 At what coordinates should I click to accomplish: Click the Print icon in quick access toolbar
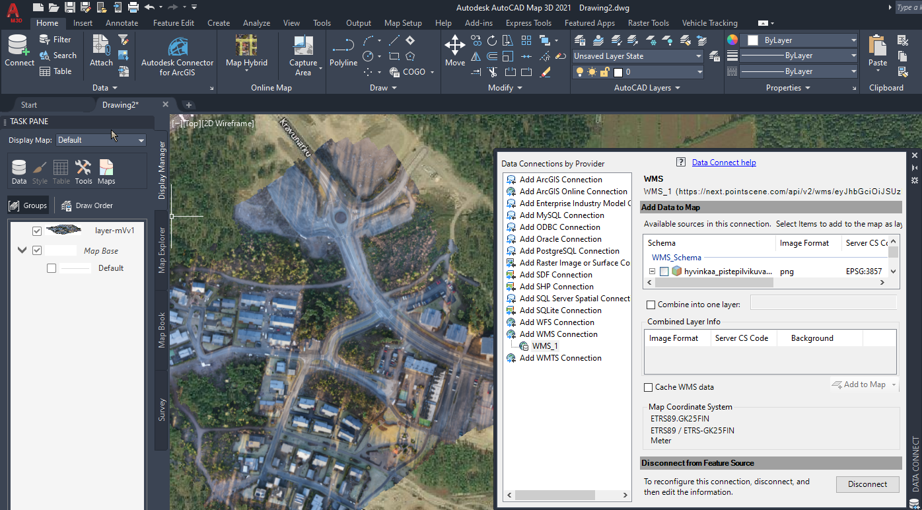(133, 7)
